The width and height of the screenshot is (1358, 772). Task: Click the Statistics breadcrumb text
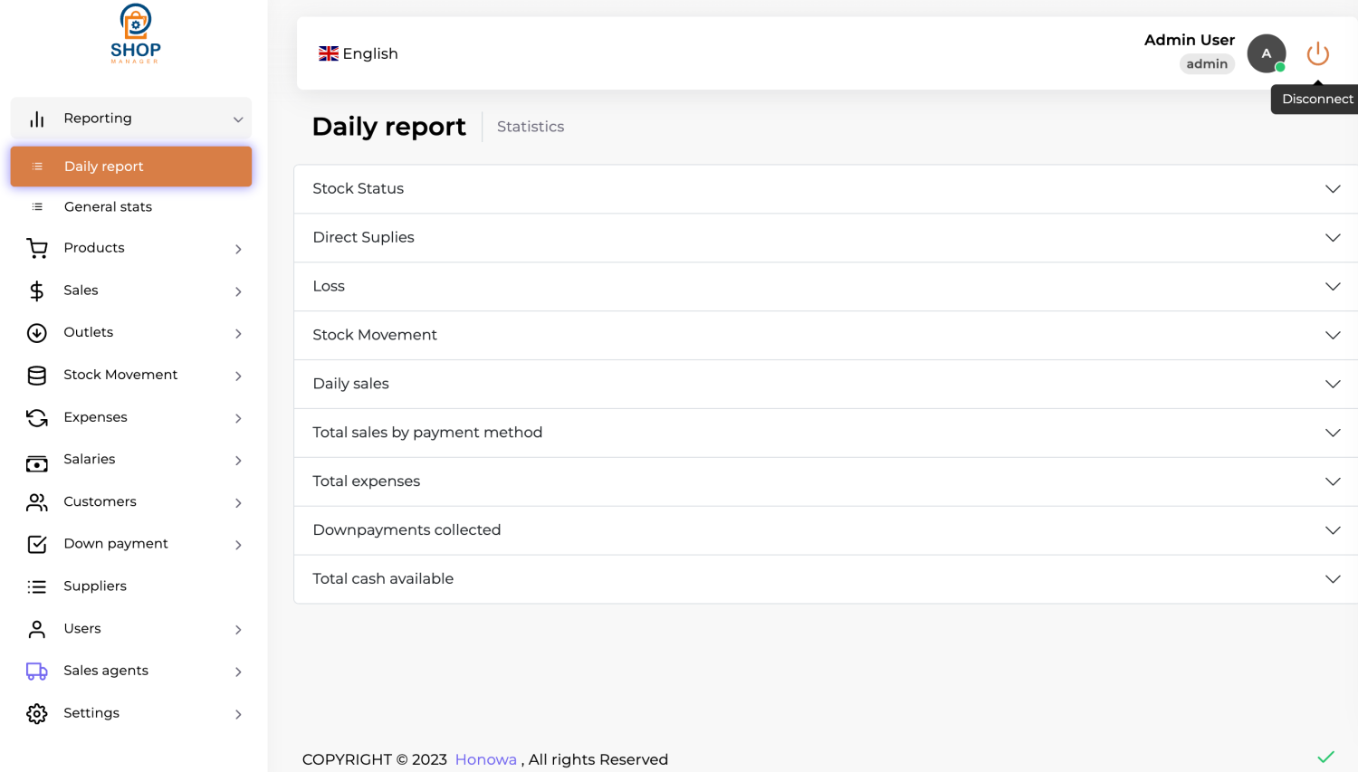coord(531,127)
